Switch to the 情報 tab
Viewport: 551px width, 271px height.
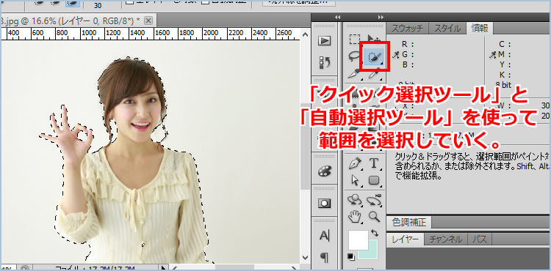pyautogui.click(x=480, y=29)
